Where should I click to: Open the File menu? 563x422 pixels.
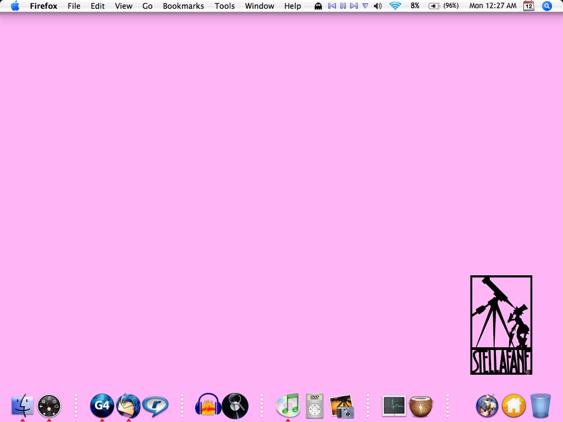(x=74, y=6)
